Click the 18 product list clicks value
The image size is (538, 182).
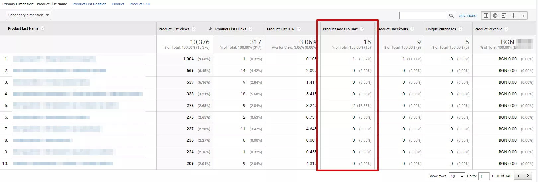[x=243, y=94]
